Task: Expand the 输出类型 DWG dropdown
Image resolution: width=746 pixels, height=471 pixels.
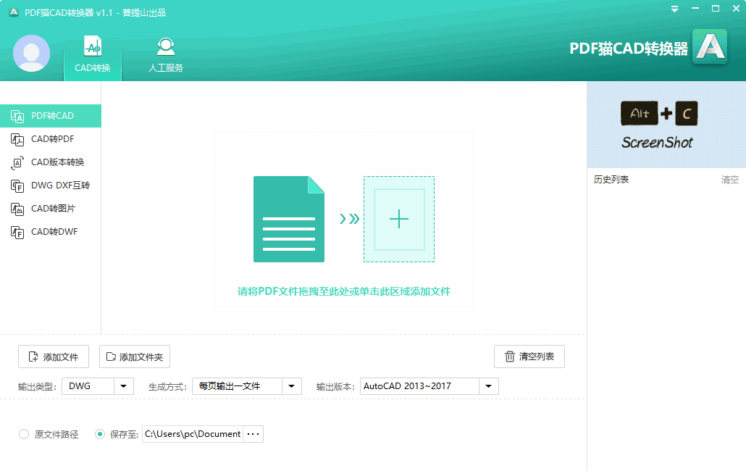Action: click(x=124, y=386)
